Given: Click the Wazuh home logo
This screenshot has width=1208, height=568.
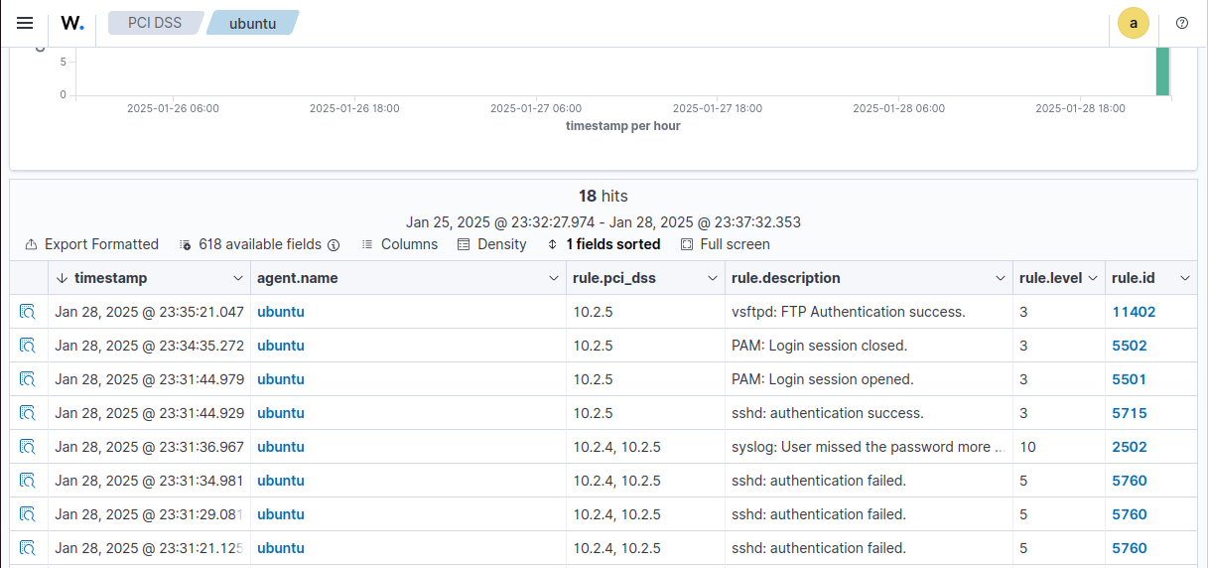Looking at the screenshot, I should point(71,23).
